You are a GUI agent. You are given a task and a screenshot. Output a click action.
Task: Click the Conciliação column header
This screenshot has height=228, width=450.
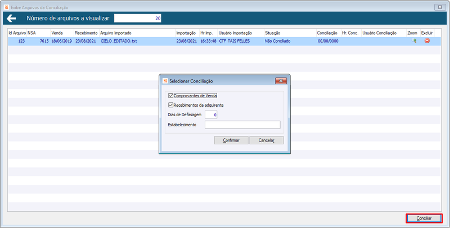pyautogui.click(x=328, y=33)
